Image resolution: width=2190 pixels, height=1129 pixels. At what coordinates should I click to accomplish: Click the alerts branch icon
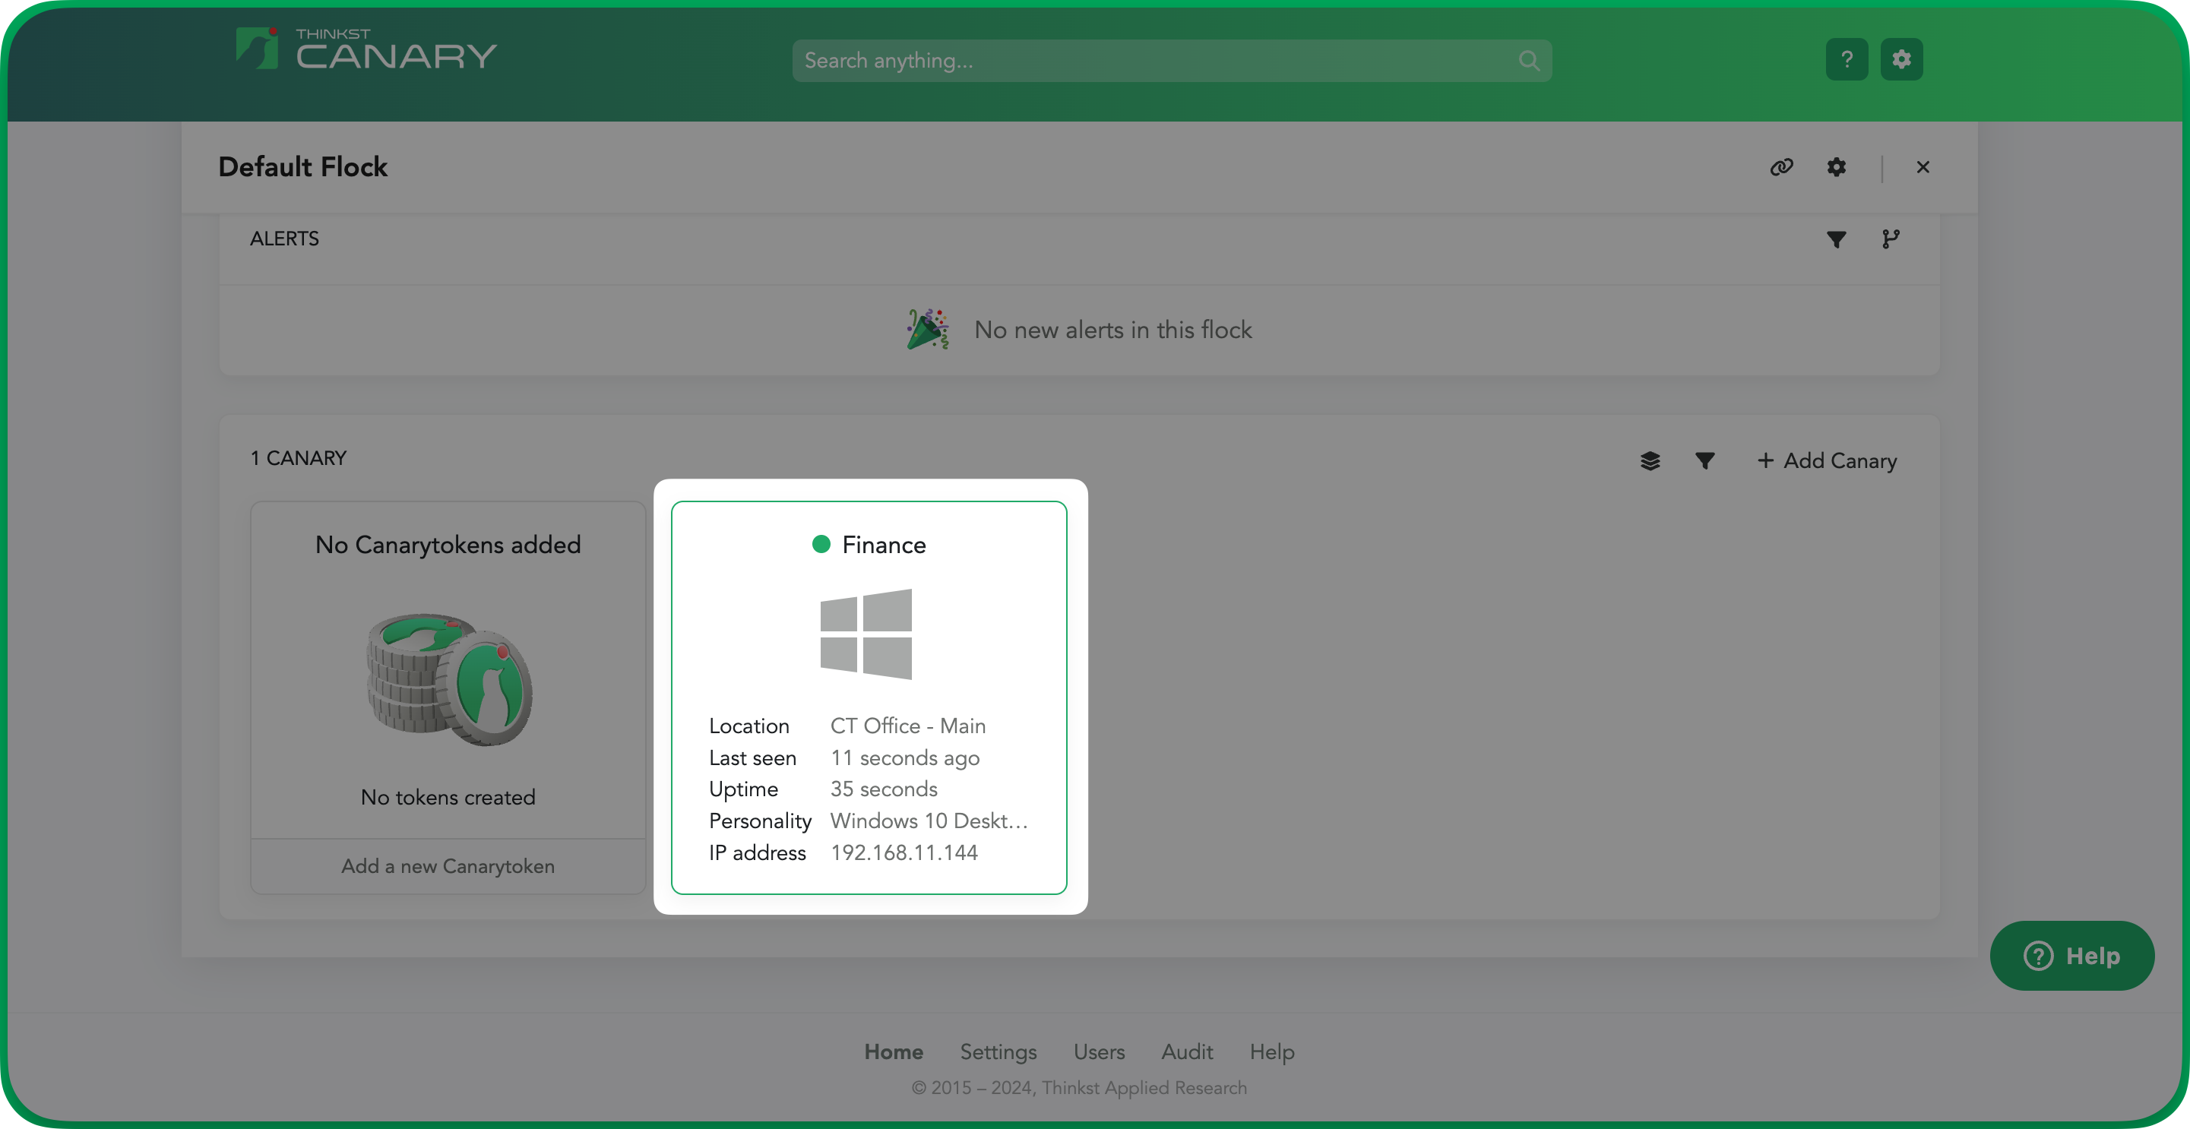pyautogui.click(x=1891, y=240)
